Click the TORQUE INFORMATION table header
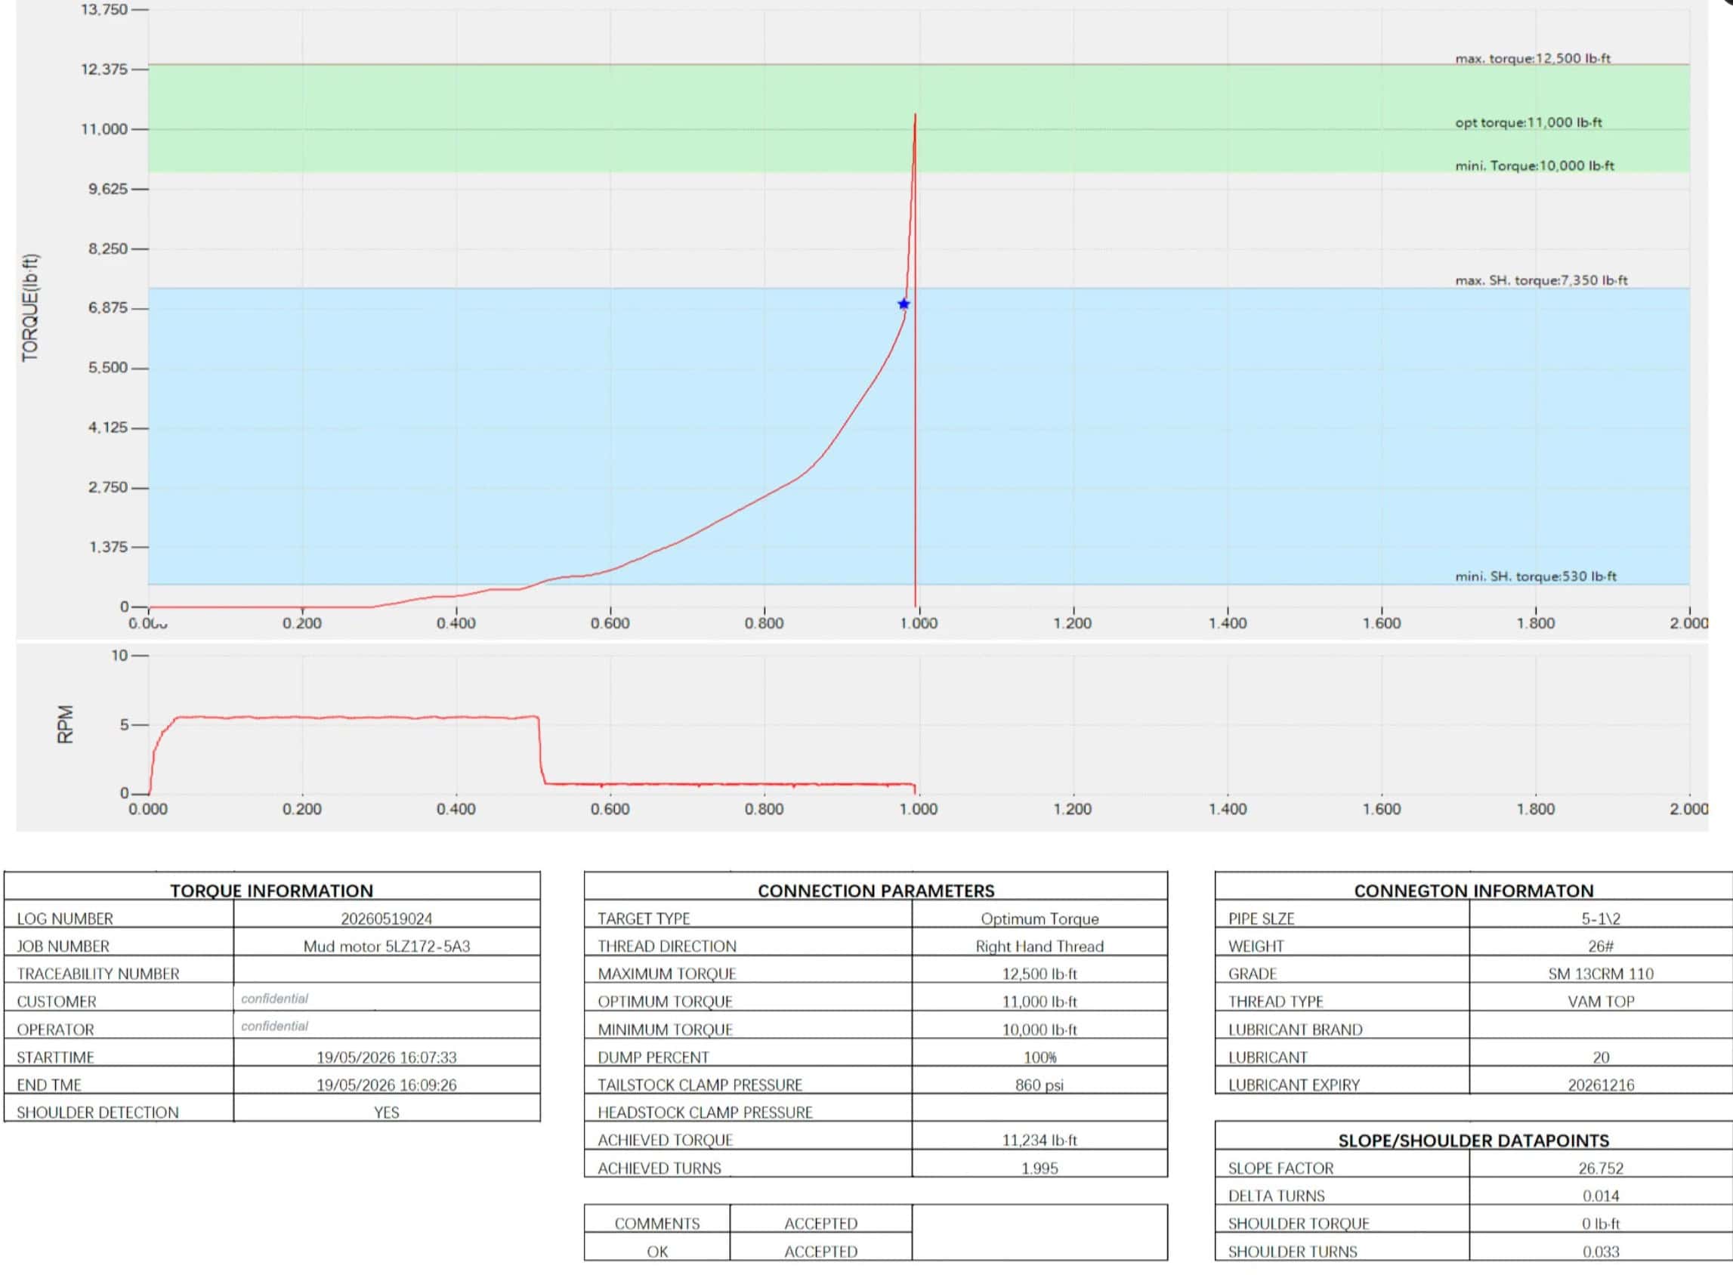This screenshot has width=1733, height=1275. [272, 891]
